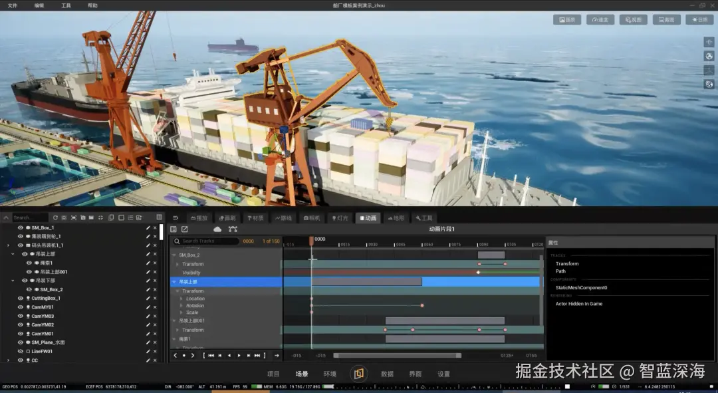
Task: Click the axis pin icon on viewport right side
Action: [709, 70]
